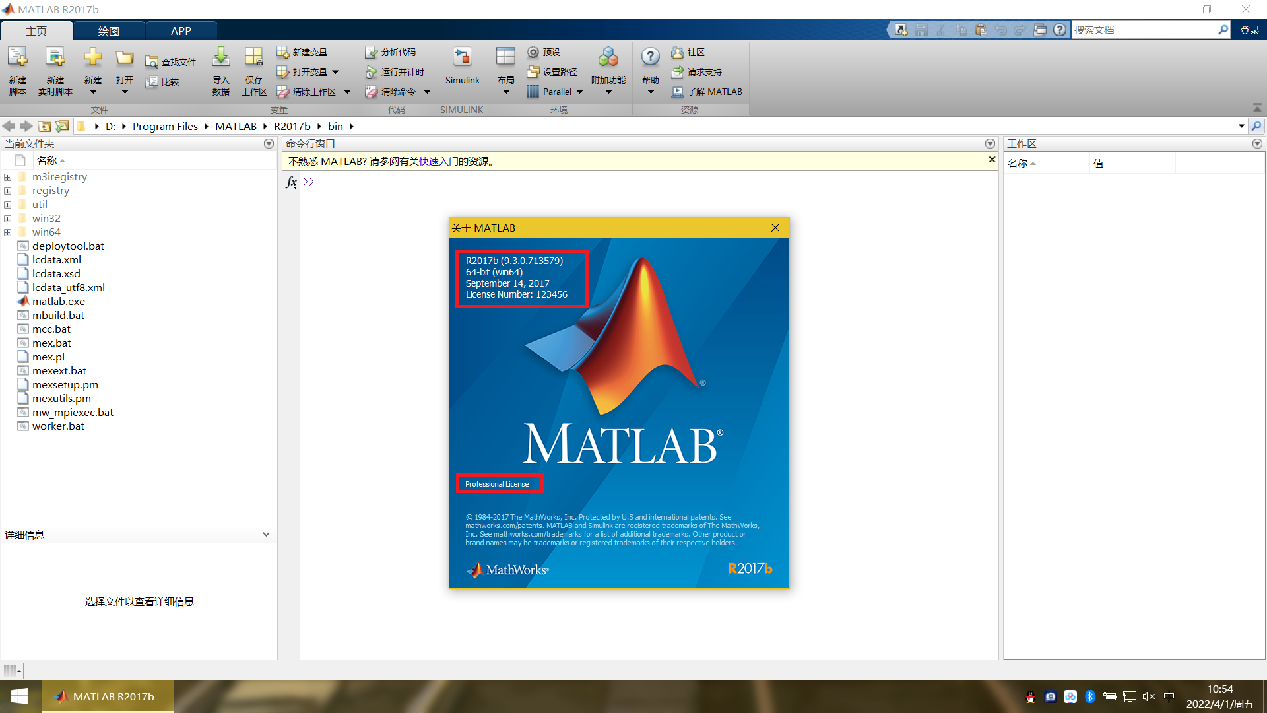Switch to the APP tab
The image size is (1267, 713).
(181, 31)
